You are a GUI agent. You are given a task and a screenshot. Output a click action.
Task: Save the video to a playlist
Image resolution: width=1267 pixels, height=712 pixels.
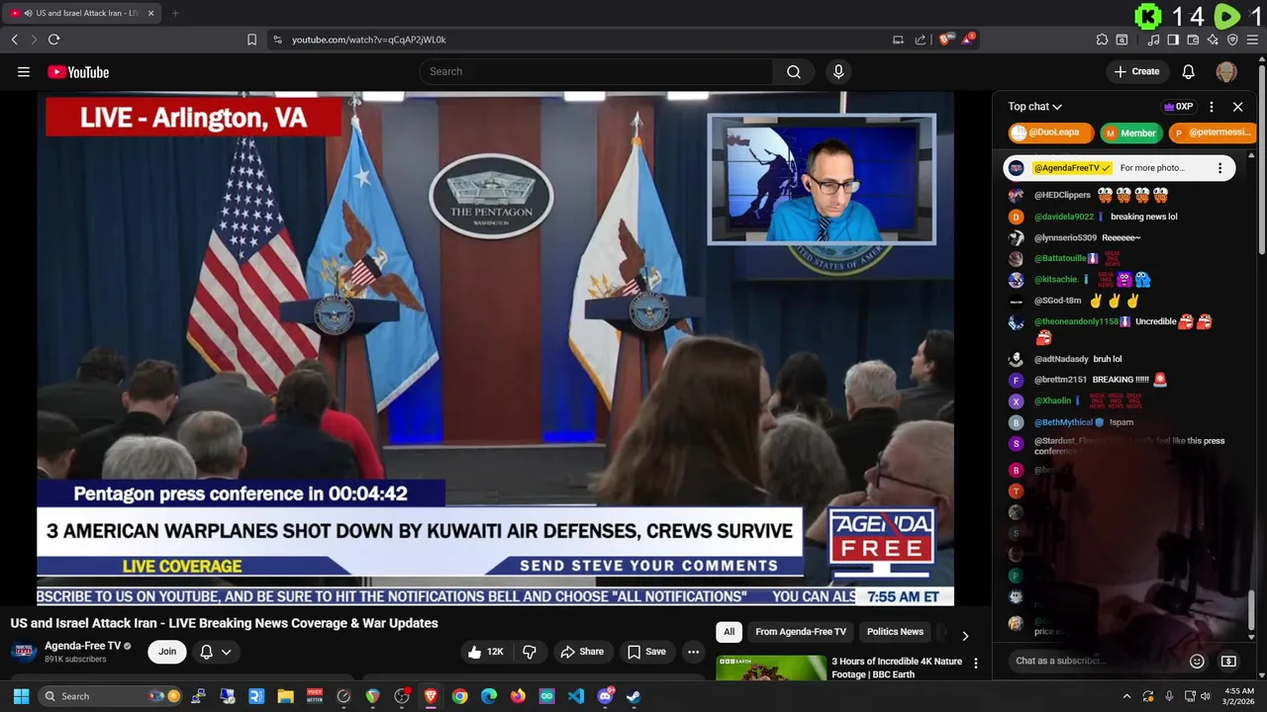[646, 652]
